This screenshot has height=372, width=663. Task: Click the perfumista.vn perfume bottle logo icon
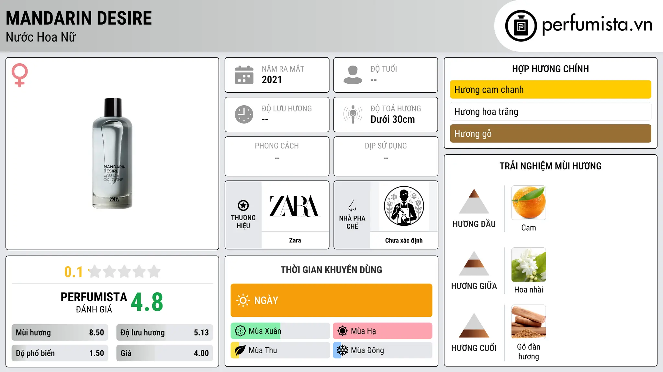(521, 26)
